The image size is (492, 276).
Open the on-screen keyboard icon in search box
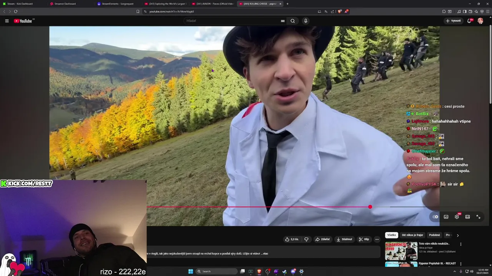[283, 21]
